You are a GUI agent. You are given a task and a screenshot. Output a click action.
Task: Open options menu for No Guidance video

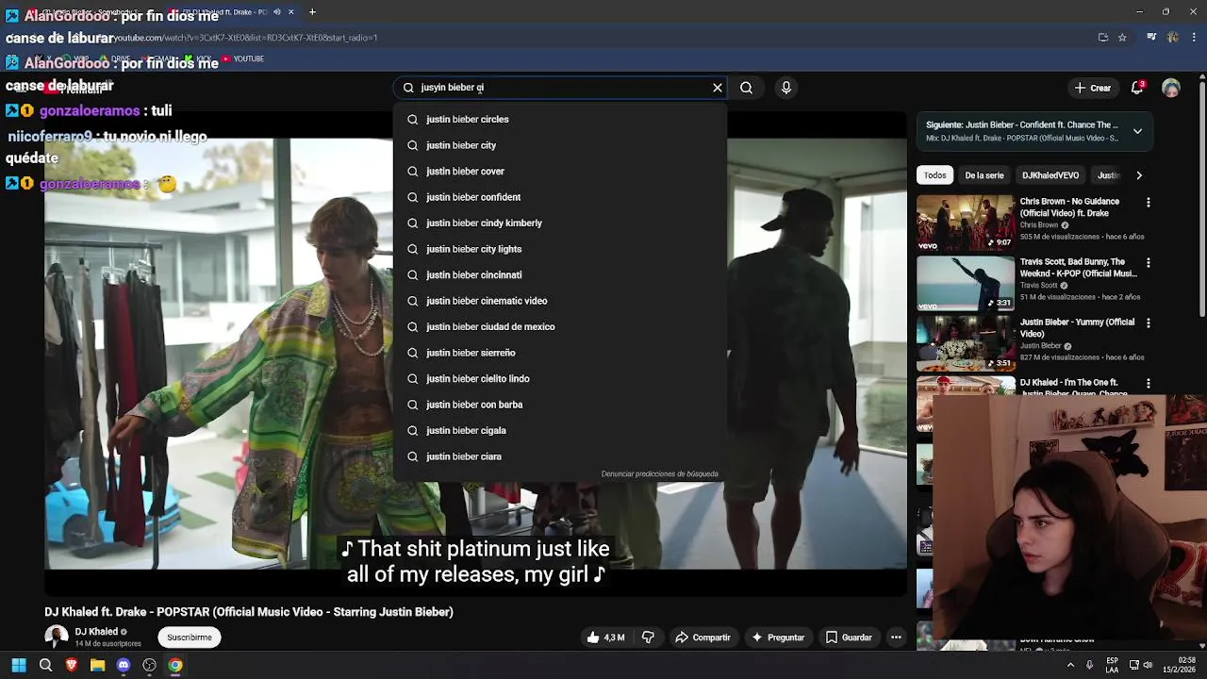pyautogui.click(x=1148, y=203)
